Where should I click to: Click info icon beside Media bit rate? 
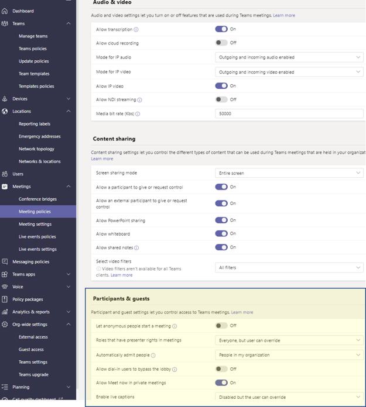(x=138, y=114)
